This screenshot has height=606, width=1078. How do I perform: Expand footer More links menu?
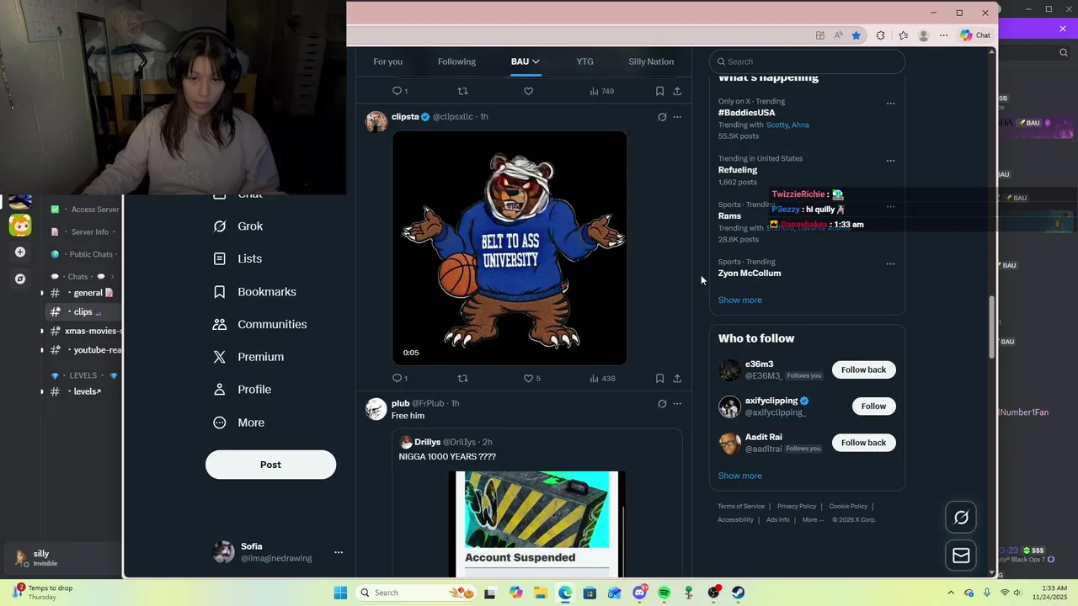click(x=813, y=520)
